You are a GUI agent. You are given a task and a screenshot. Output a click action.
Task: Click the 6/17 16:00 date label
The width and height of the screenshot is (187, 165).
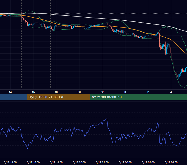click(x=33, y=162)
